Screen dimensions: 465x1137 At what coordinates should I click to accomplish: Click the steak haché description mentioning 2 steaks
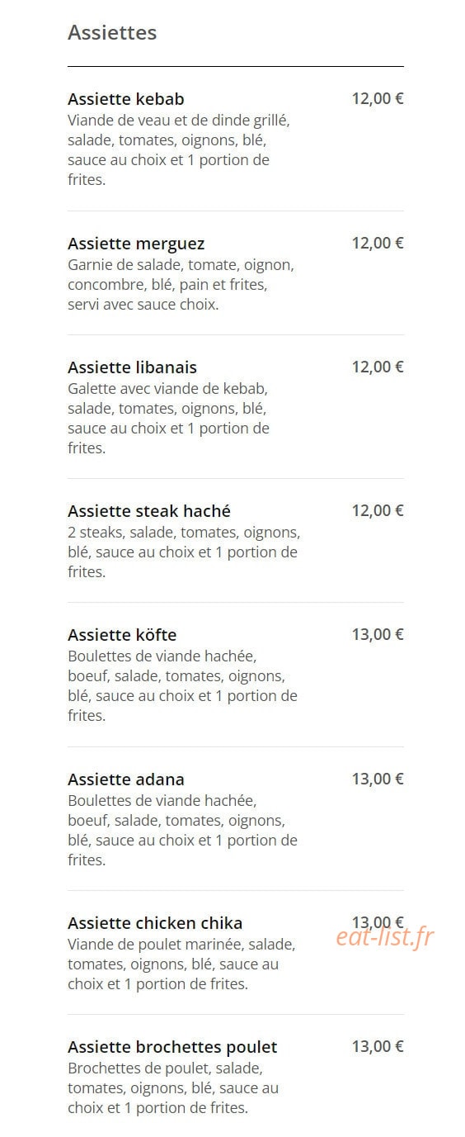pos(184,552)
